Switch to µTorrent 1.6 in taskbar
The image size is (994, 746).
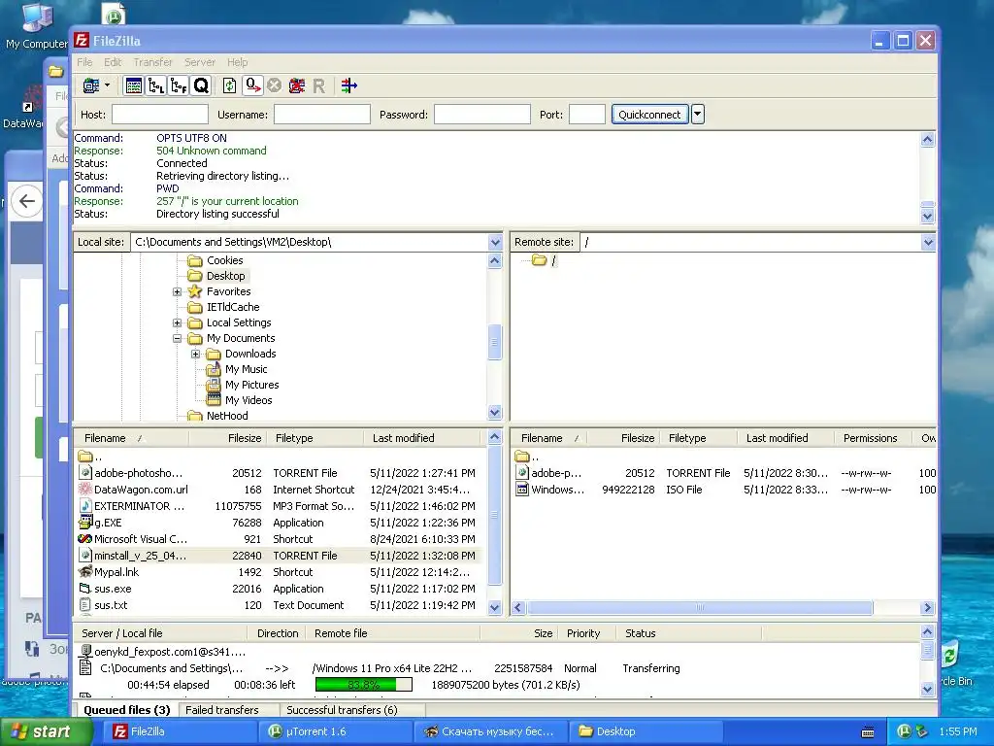[x=336, y=731]
